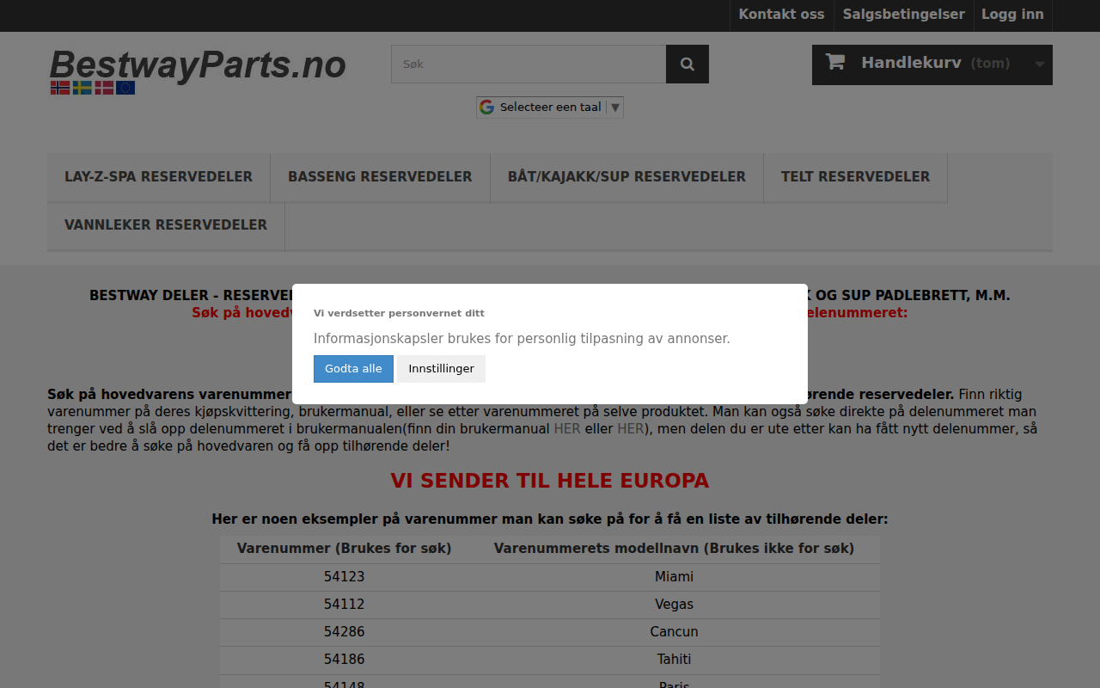Image resolution: width=1100 pixels, height=688 pixels.
Task: Open VANNLEKER RESERVEDELER menu
Action: (x=166, y=225)
